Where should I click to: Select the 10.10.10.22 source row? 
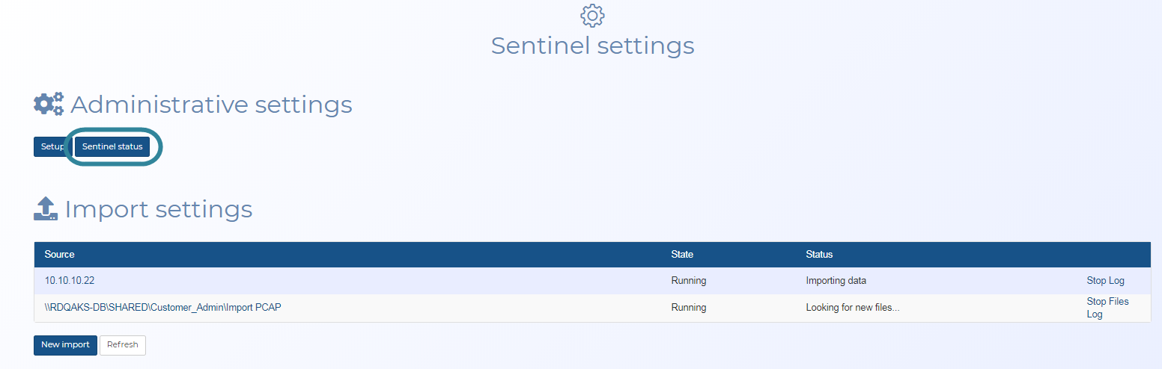click(x=70, y=281)
